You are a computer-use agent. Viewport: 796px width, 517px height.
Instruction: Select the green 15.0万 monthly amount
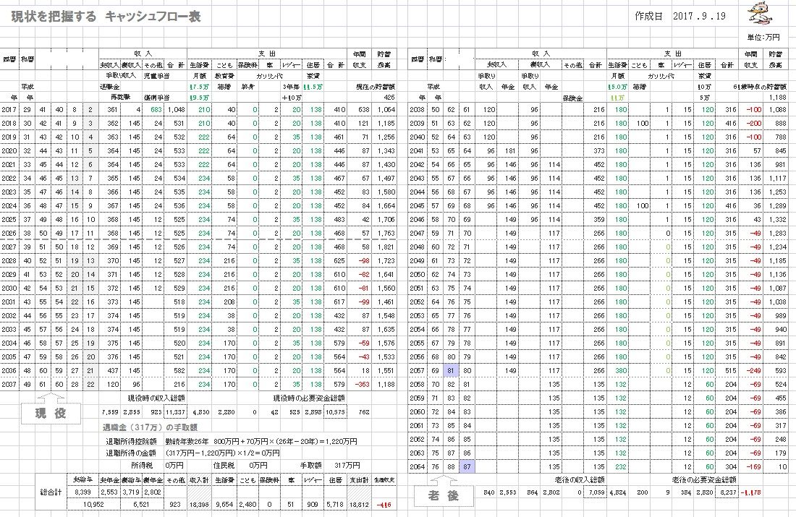[x=617, y=87]
